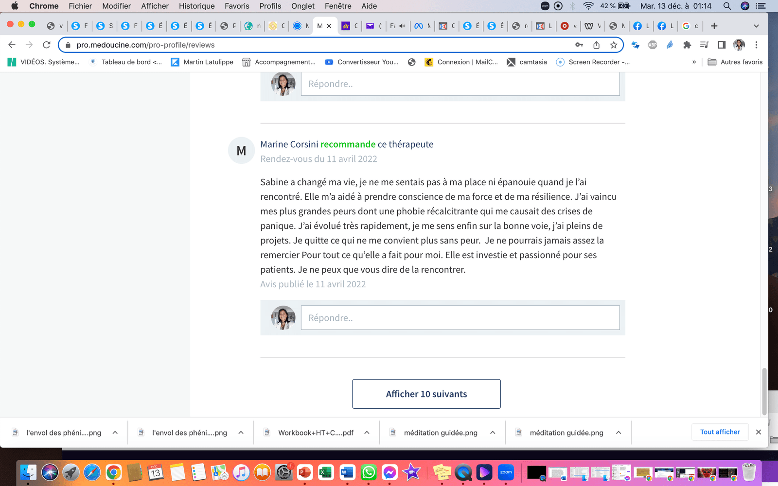
Task: Click the Spotlight search magnifier icon
Action: pyautogui.click(x=727, y=6)
